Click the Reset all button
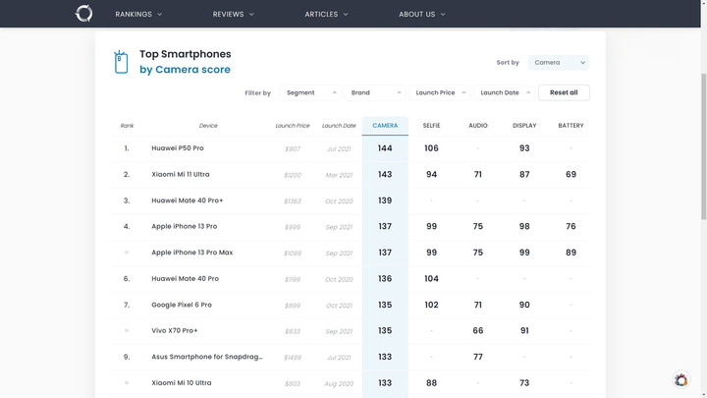Screen dimensions: 707x398 click(564, 92)
